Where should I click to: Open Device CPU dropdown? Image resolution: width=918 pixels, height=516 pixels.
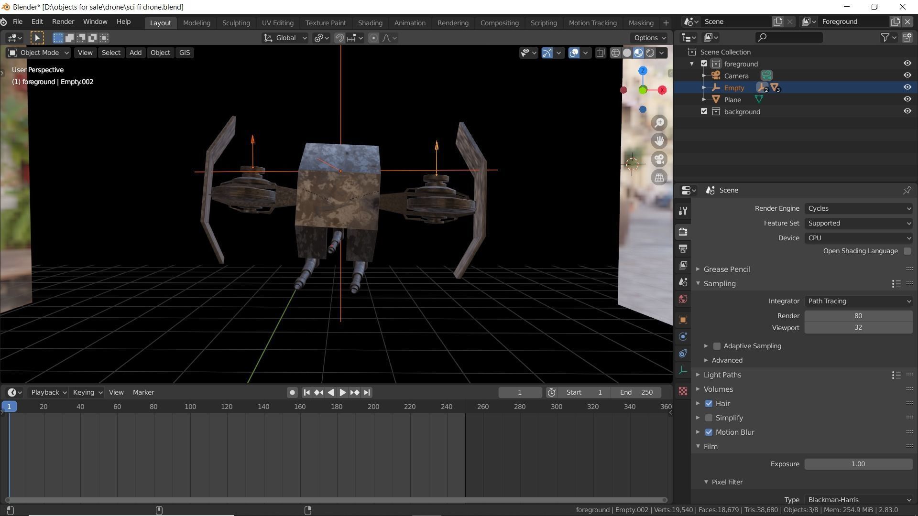tap(859, 238)
